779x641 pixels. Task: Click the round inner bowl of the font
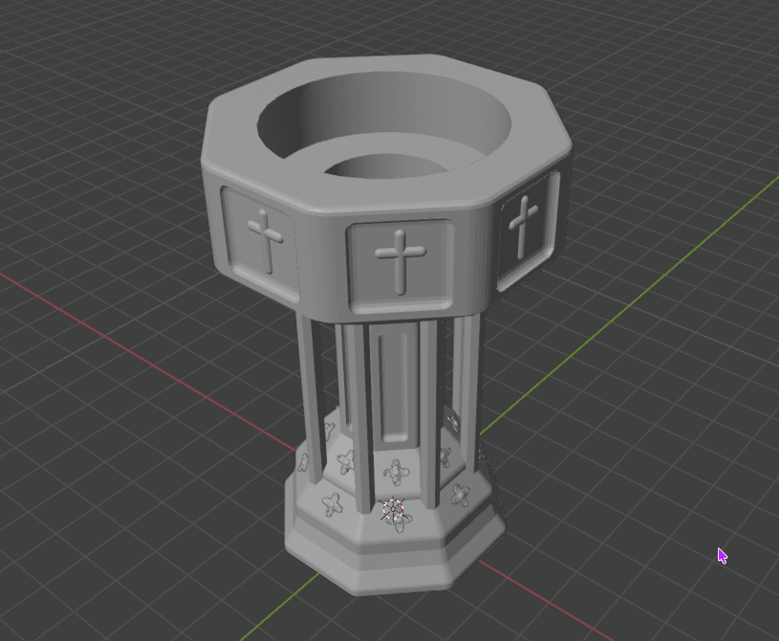point(384,126)
